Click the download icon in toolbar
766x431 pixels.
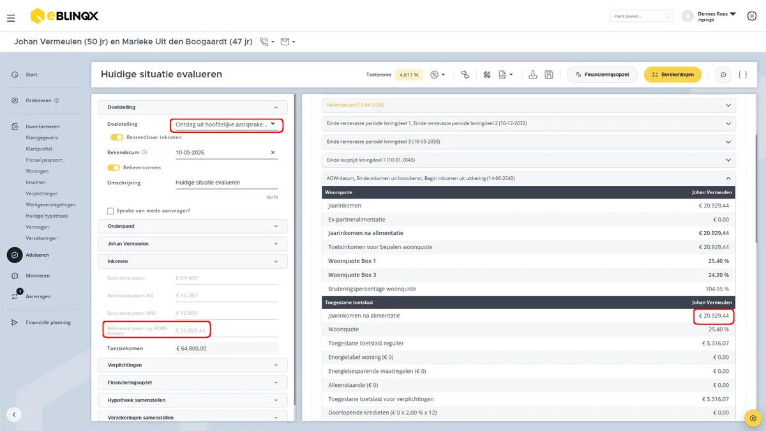pyautogui.click(x=533, y=75)
